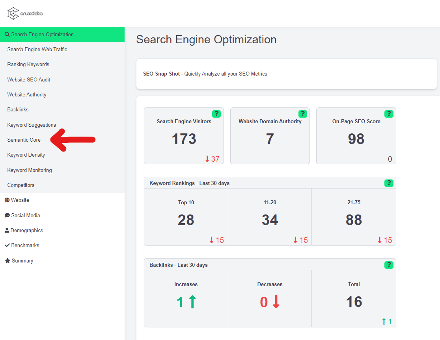Select the person icon next to Demographics
Image resolution: width=440 pixels, height=340 pixels.
7,230
